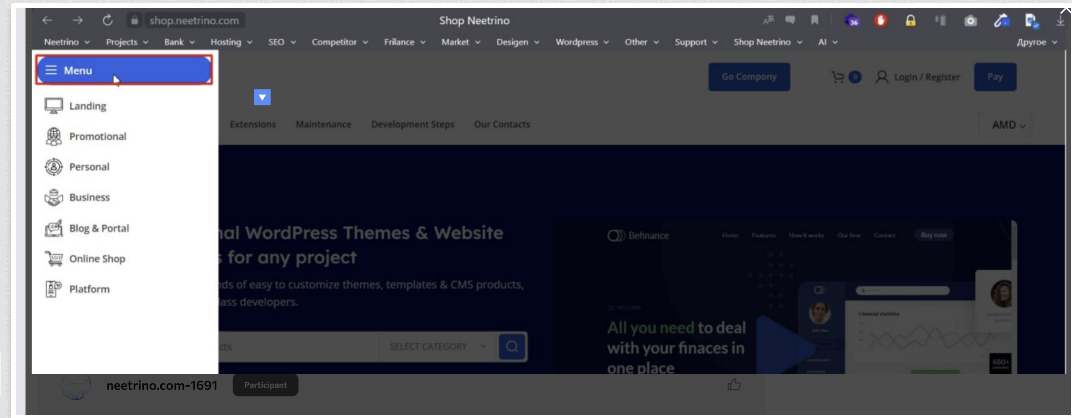Click the translate icon in browser toolbar
1072x418 pixels.
click(769, 20)
